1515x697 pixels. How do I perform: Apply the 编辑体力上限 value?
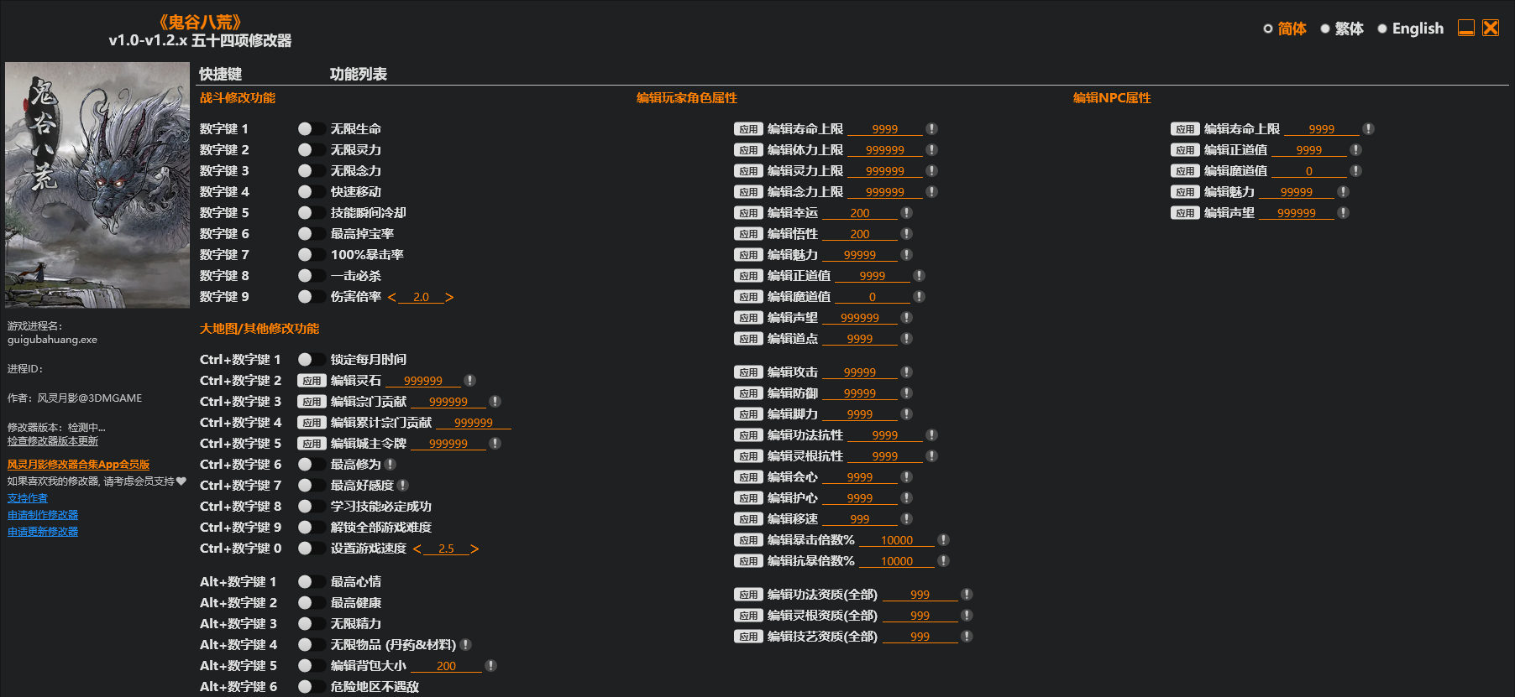(x=747, y=150)
